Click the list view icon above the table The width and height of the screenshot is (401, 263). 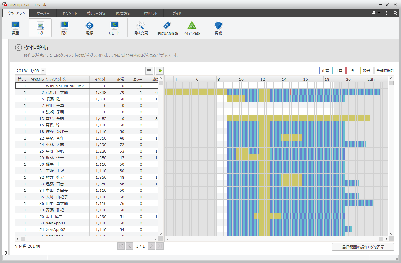tap(149, 71)
